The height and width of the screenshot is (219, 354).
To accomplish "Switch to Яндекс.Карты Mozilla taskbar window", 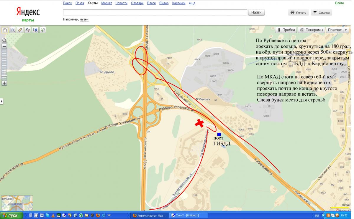I will (x=150, y=215).
